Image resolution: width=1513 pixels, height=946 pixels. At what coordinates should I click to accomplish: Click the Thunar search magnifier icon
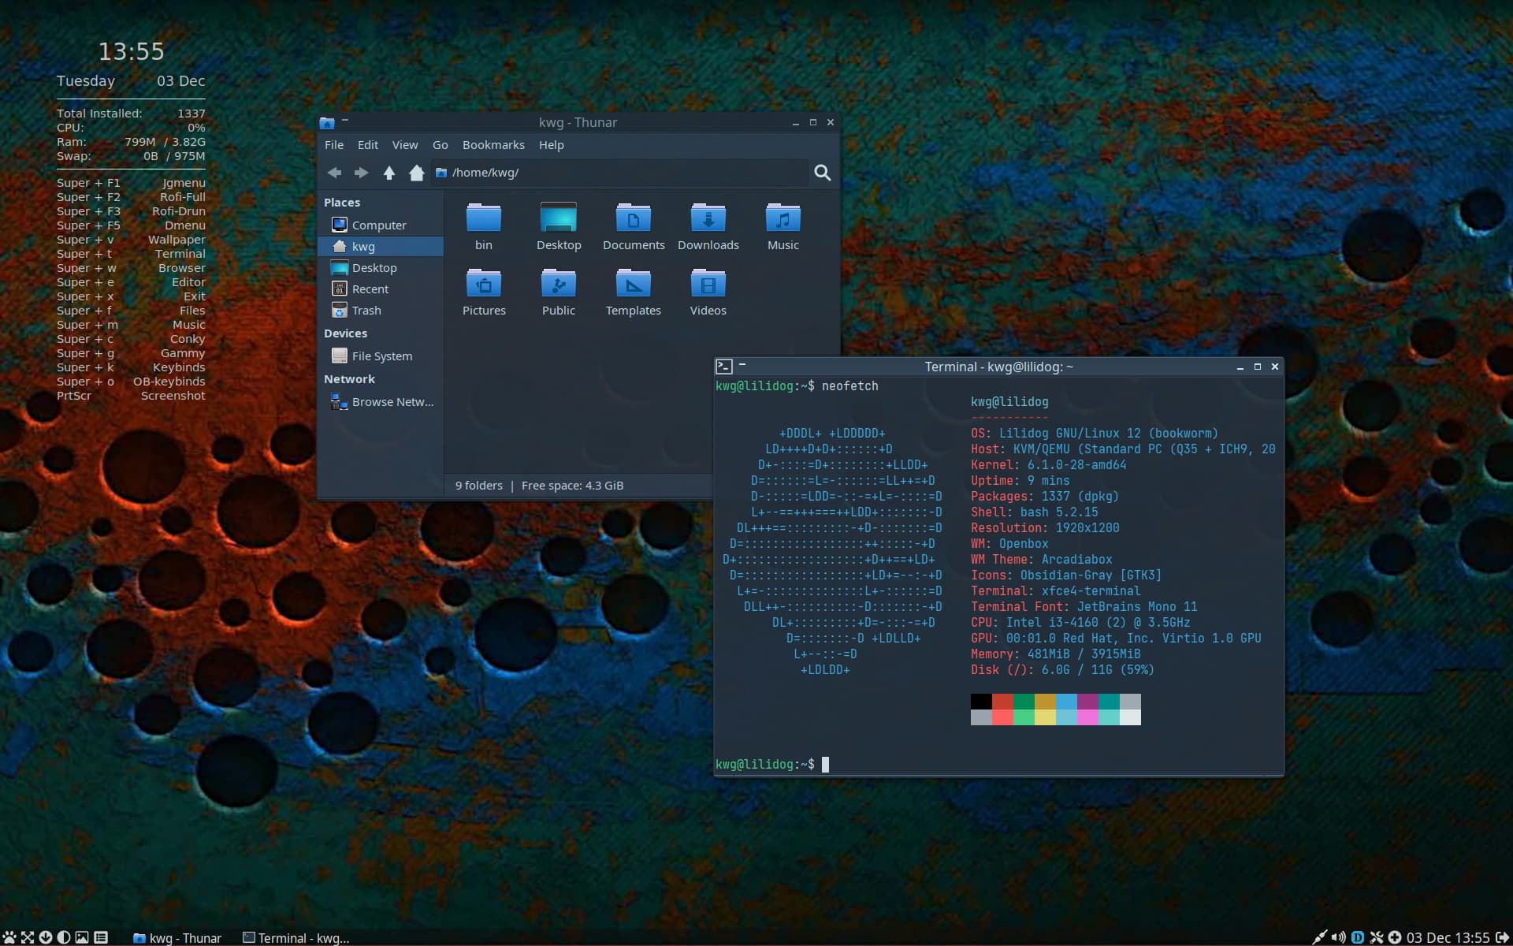pos(822,173)
